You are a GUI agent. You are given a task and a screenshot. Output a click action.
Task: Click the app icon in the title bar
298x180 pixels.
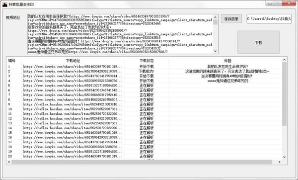pyautogui.click(x=5, y=4)
